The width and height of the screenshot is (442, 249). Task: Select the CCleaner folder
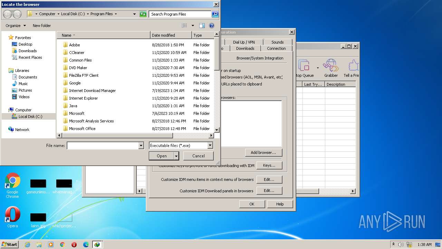click(x=77, y=53)
